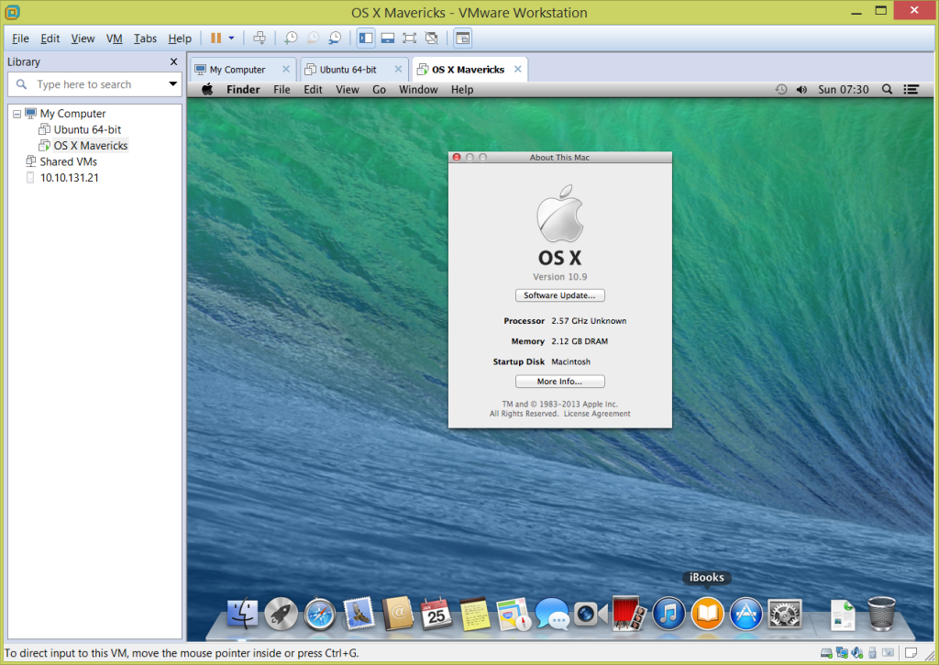Take a snapshot of this virtual machine
The height and width of the screenshot is (665, 939).
point(291,39)
